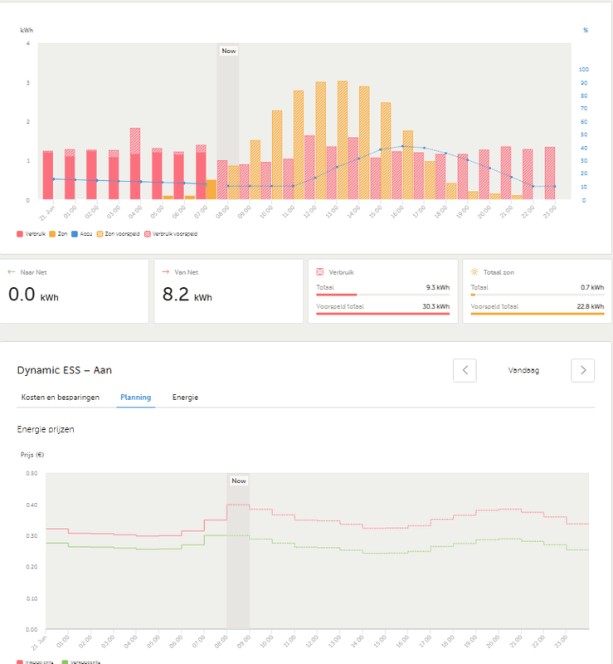Toggle the Accu legend series
The image size is (613, 664).
coord(81,234)
